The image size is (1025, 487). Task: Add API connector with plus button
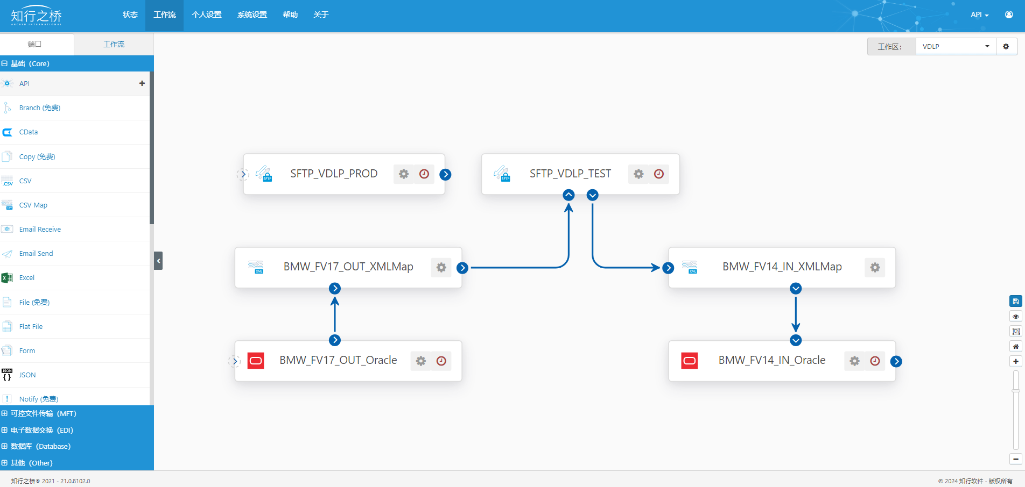[142, 83]
